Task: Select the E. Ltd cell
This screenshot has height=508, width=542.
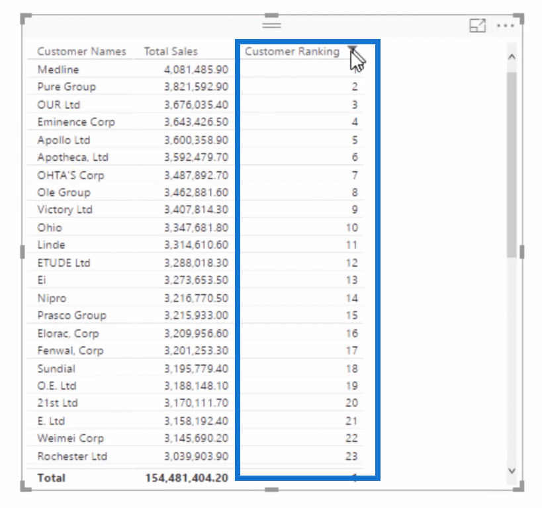Action: coord(51,421)
